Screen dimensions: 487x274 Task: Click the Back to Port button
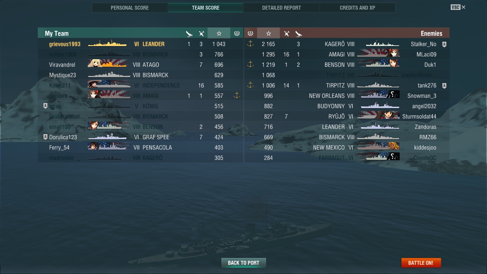coord(243,263)
